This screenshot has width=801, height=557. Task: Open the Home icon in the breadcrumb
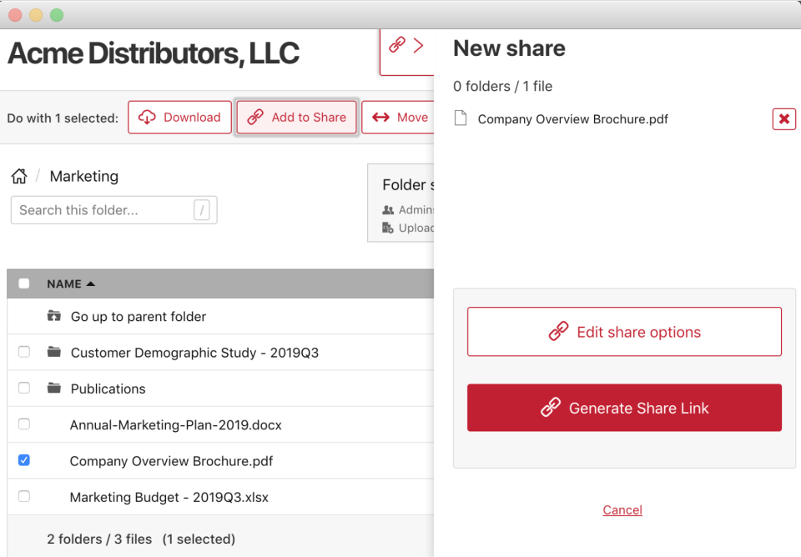click(x=19, y=175)
